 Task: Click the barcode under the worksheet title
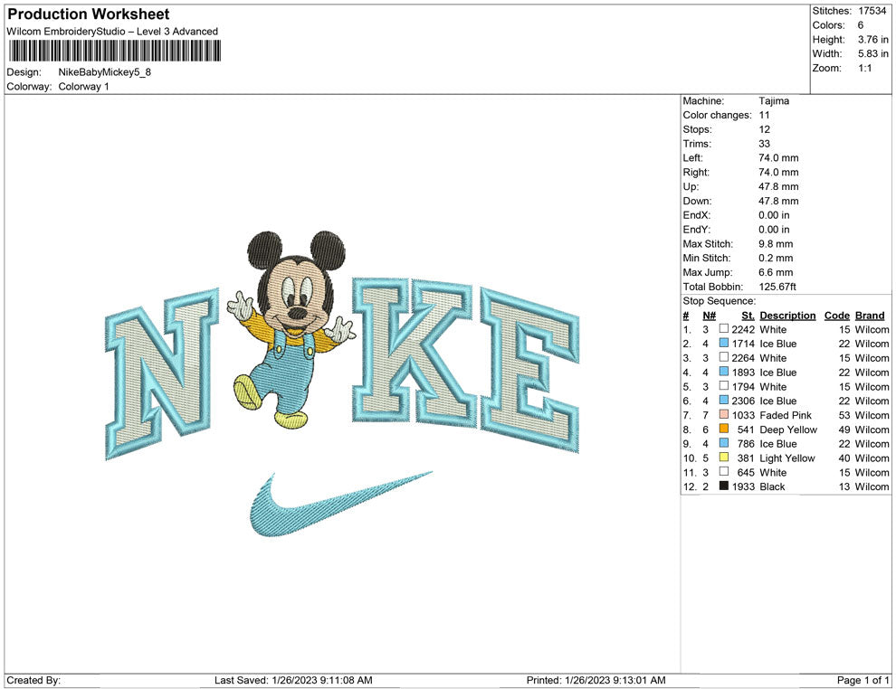click(x=114, y=51)
